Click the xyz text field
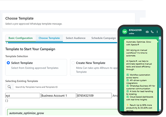Viewport: 166px width, 117px height. tap(23, 96)
